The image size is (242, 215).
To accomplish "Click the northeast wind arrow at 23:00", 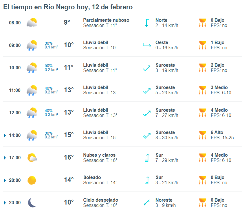I will click(147, 203).
